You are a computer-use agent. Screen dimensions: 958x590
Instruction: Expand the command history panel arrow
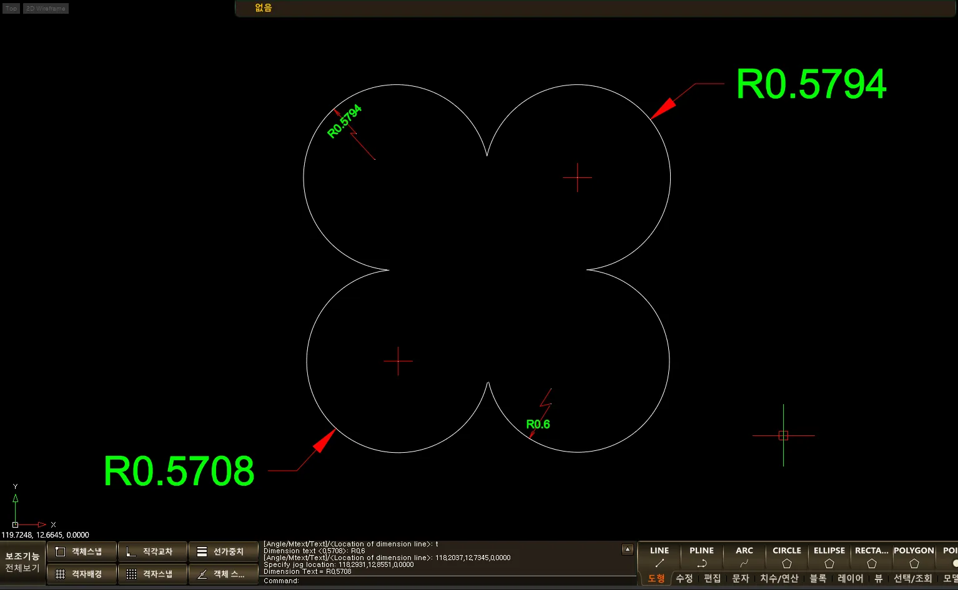point(628,549)
